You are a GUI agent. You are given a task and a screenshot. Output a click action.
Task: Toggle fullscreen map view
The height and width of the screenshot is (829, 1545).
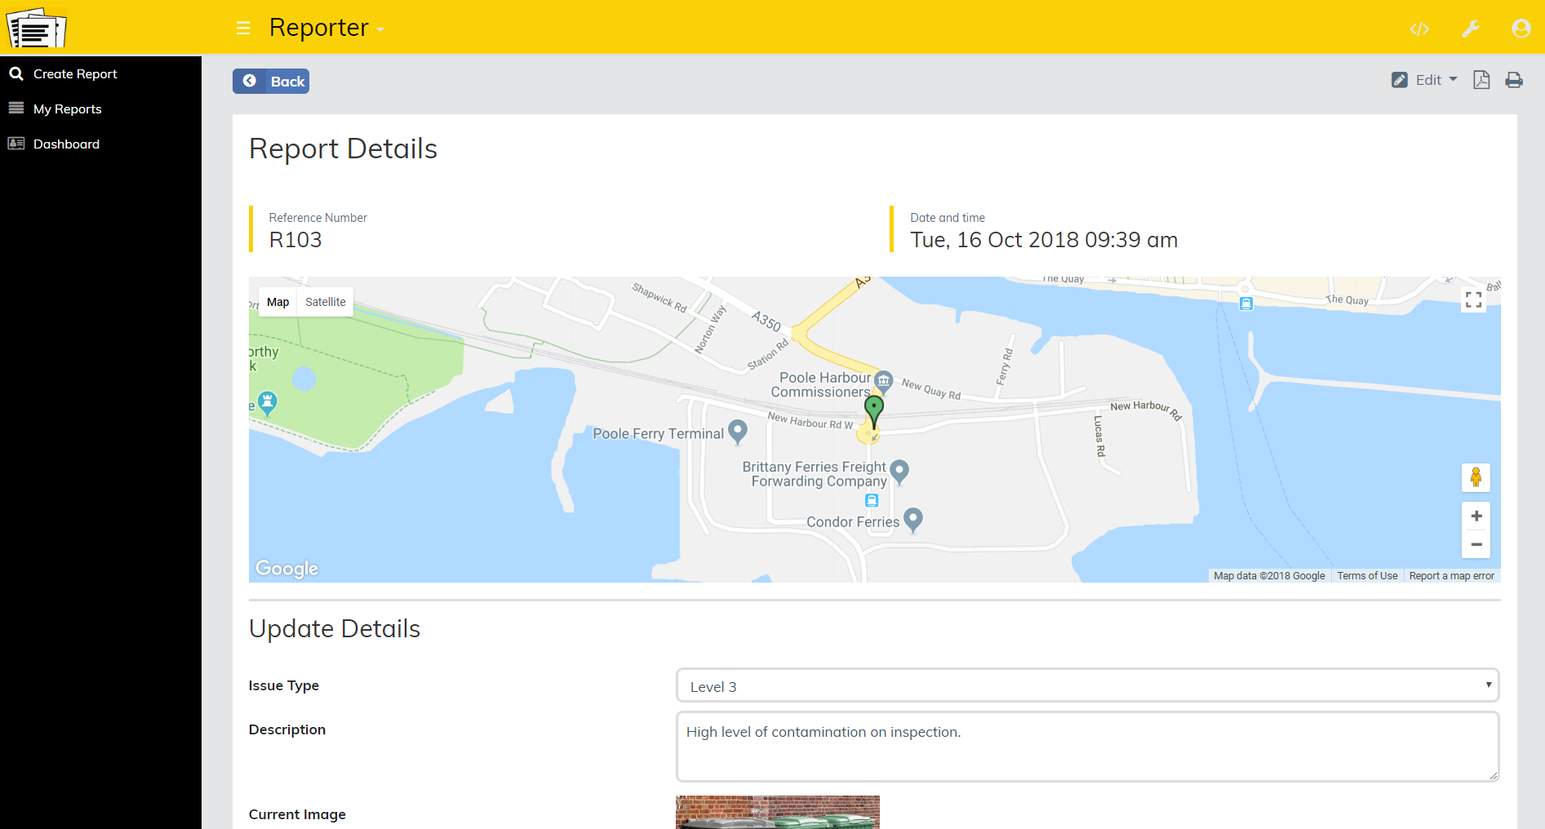click(1473, 300)
